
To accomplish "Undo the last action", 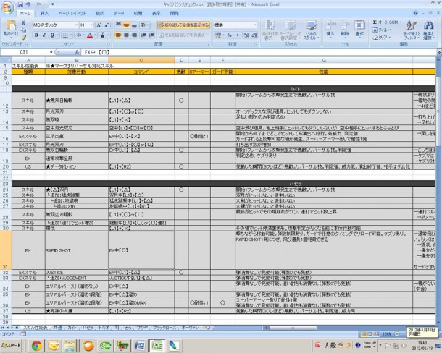I will [28, 4].
